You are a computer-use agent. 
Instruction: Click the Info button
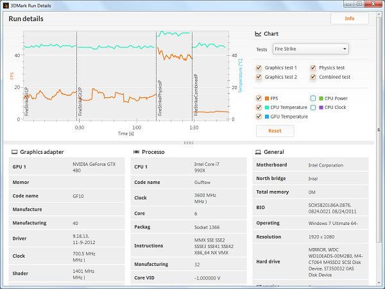(x=350, y=19)
